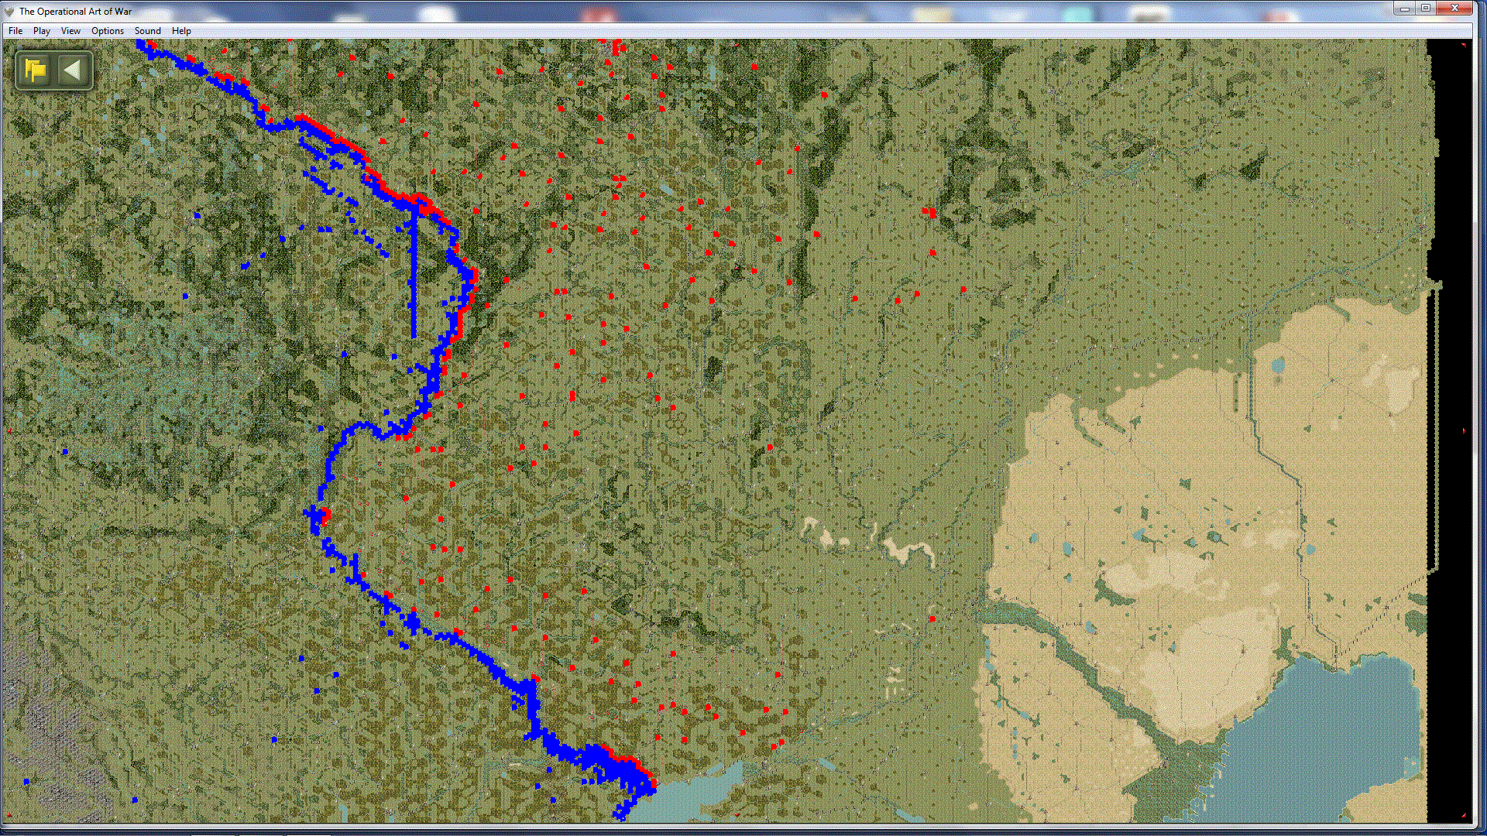Click the straight vertical blue front-line segment
Screen dimensions: 1487x836
(414, 271)
